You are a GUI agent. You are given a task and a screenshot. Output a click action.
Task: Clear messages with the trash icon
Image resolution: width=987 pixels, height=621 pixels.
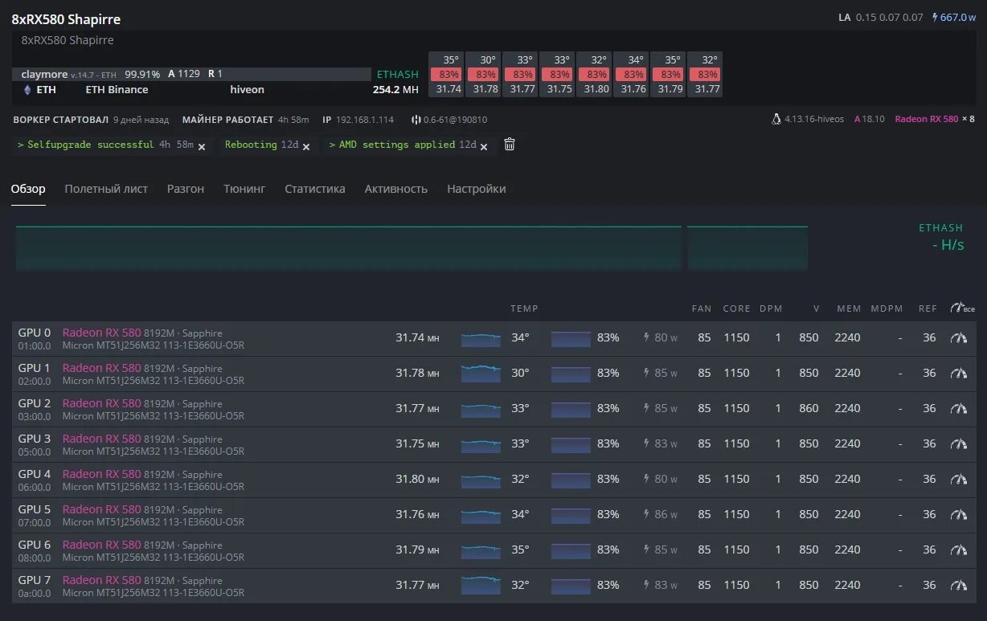click(x=510, y=145)
